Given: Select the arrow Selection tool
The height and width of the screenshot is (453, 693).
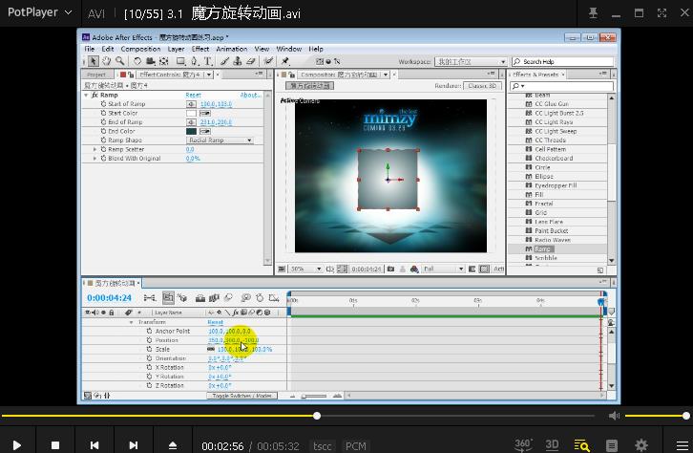Looking at the screenshot, I should (93, 61).
